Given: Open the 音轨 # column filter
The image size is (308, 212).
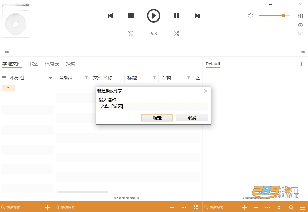Looking at the screenshot, I should click(x=86, y=78).
